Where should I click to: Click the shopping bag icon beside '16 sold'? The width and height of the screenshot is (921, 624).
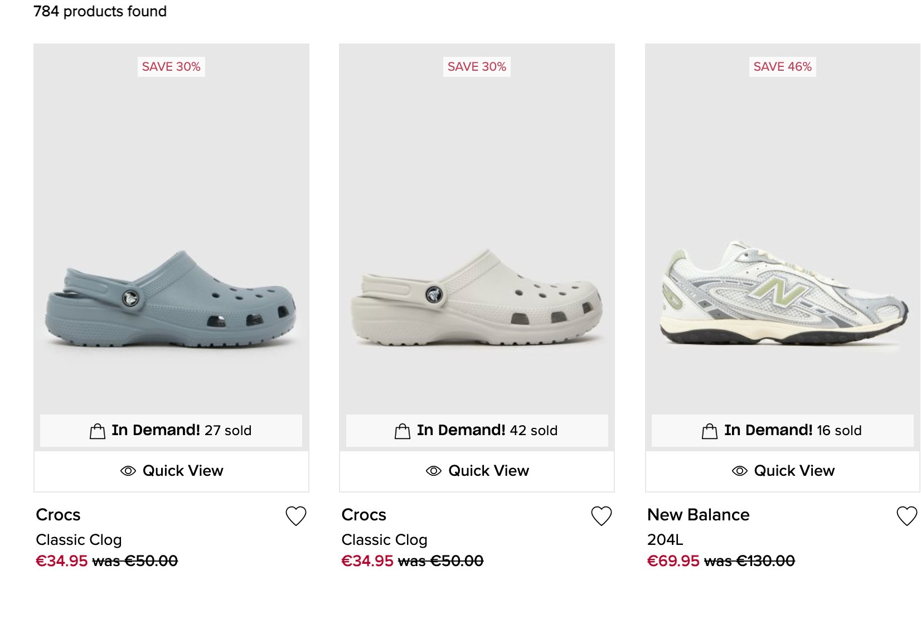tap(709, 430)
